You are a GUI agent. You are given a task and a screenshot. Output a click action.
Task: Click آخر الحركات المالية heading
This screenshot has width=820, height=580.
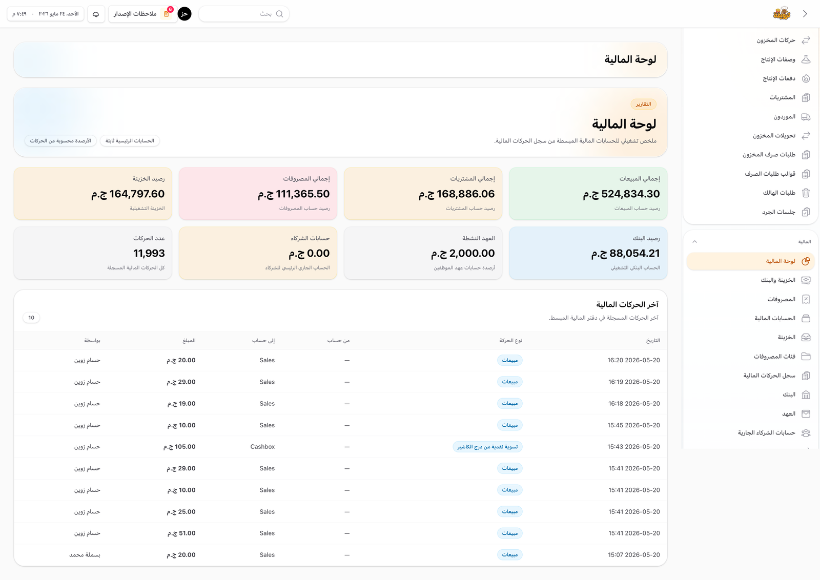627,305
